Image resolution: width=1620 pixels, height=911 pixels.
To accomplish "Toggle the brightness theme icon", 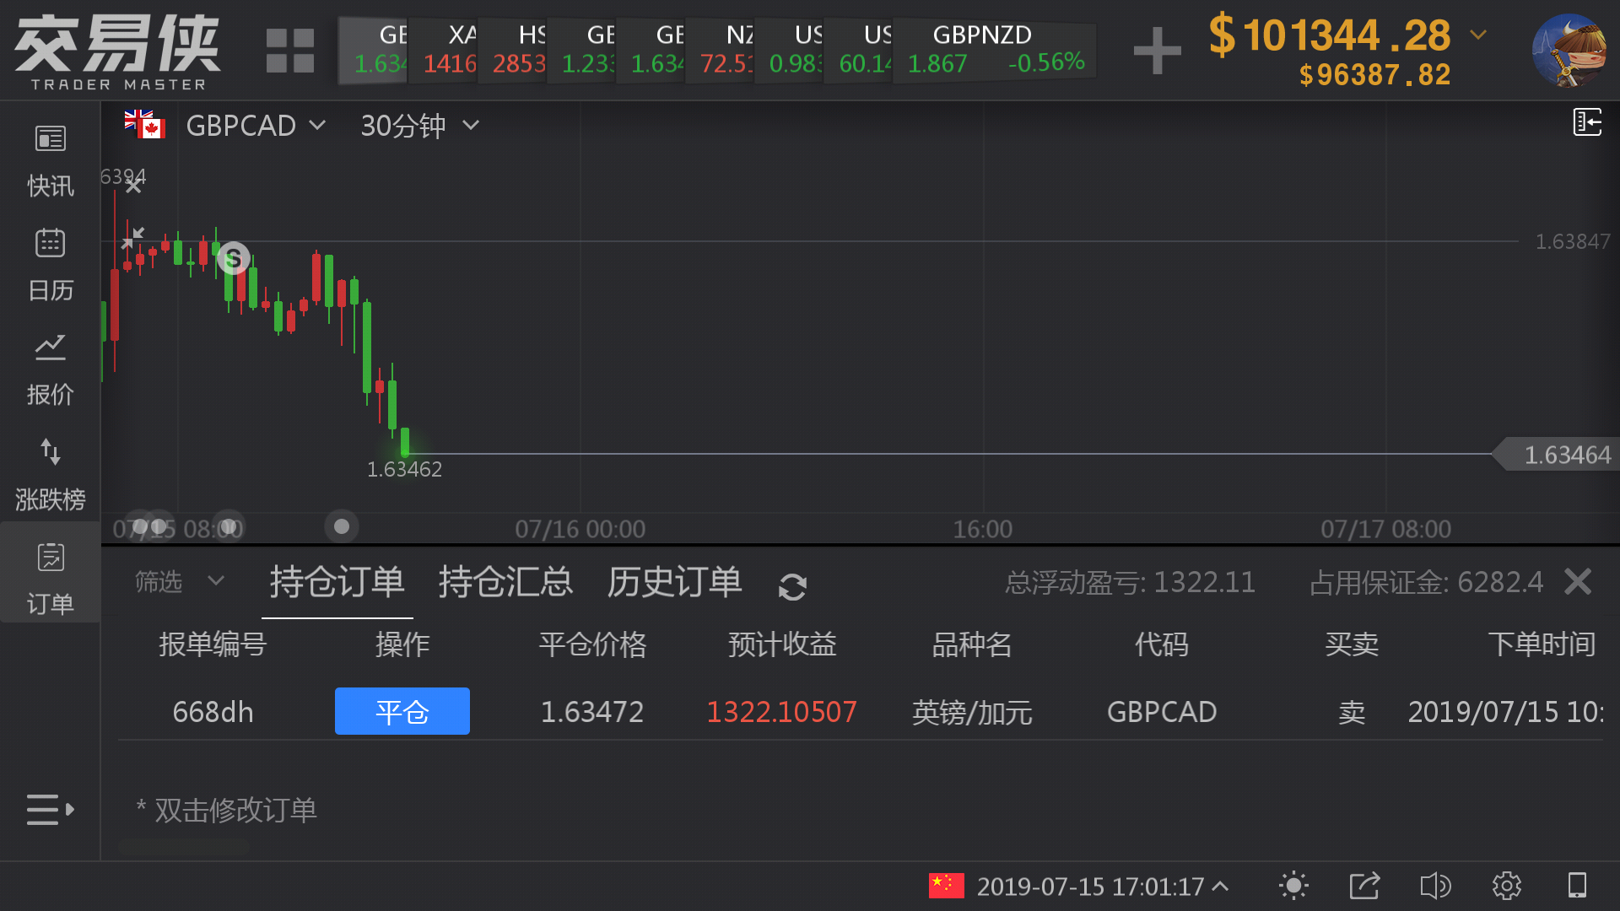I will click(x=1293, y=886).
